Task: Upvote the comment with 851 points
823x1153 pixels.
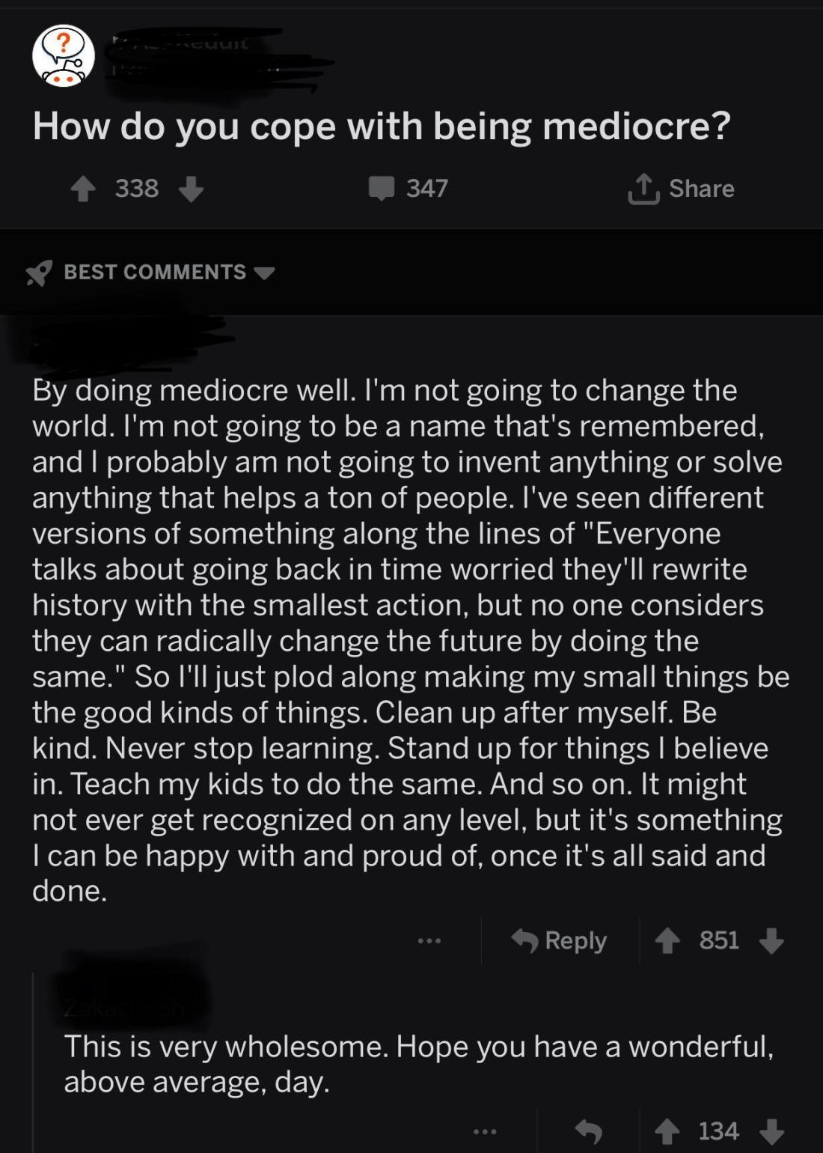Action: point(667,940)
